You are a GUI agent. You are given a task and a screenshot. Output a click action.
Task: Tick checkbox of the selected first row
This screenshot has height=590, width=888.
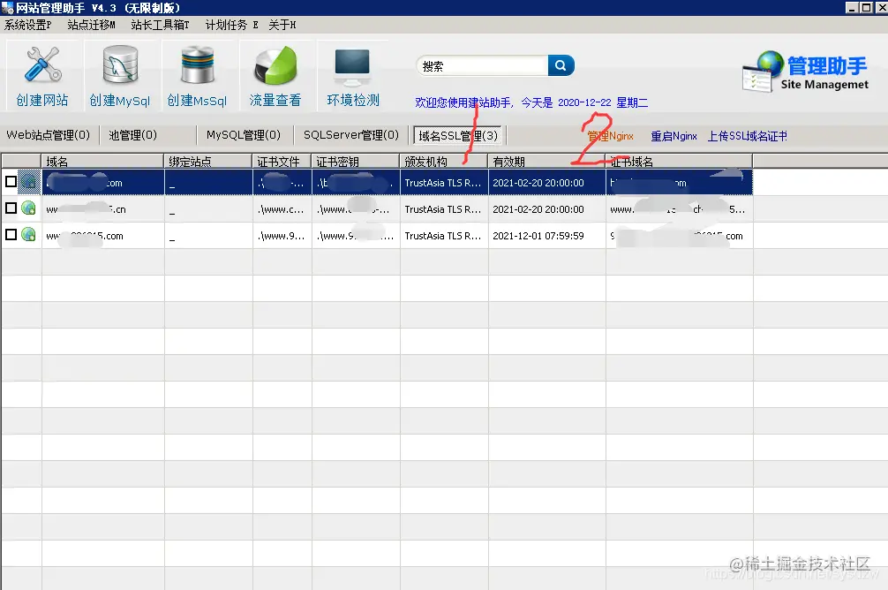(11, 182)
